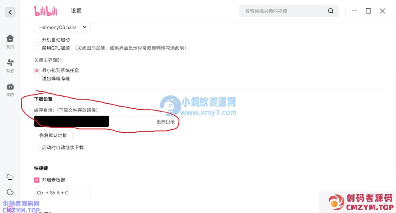396x213 pixels.
Task: Select 退出哔哩哔哩 radio option
Action: (37, 79)
